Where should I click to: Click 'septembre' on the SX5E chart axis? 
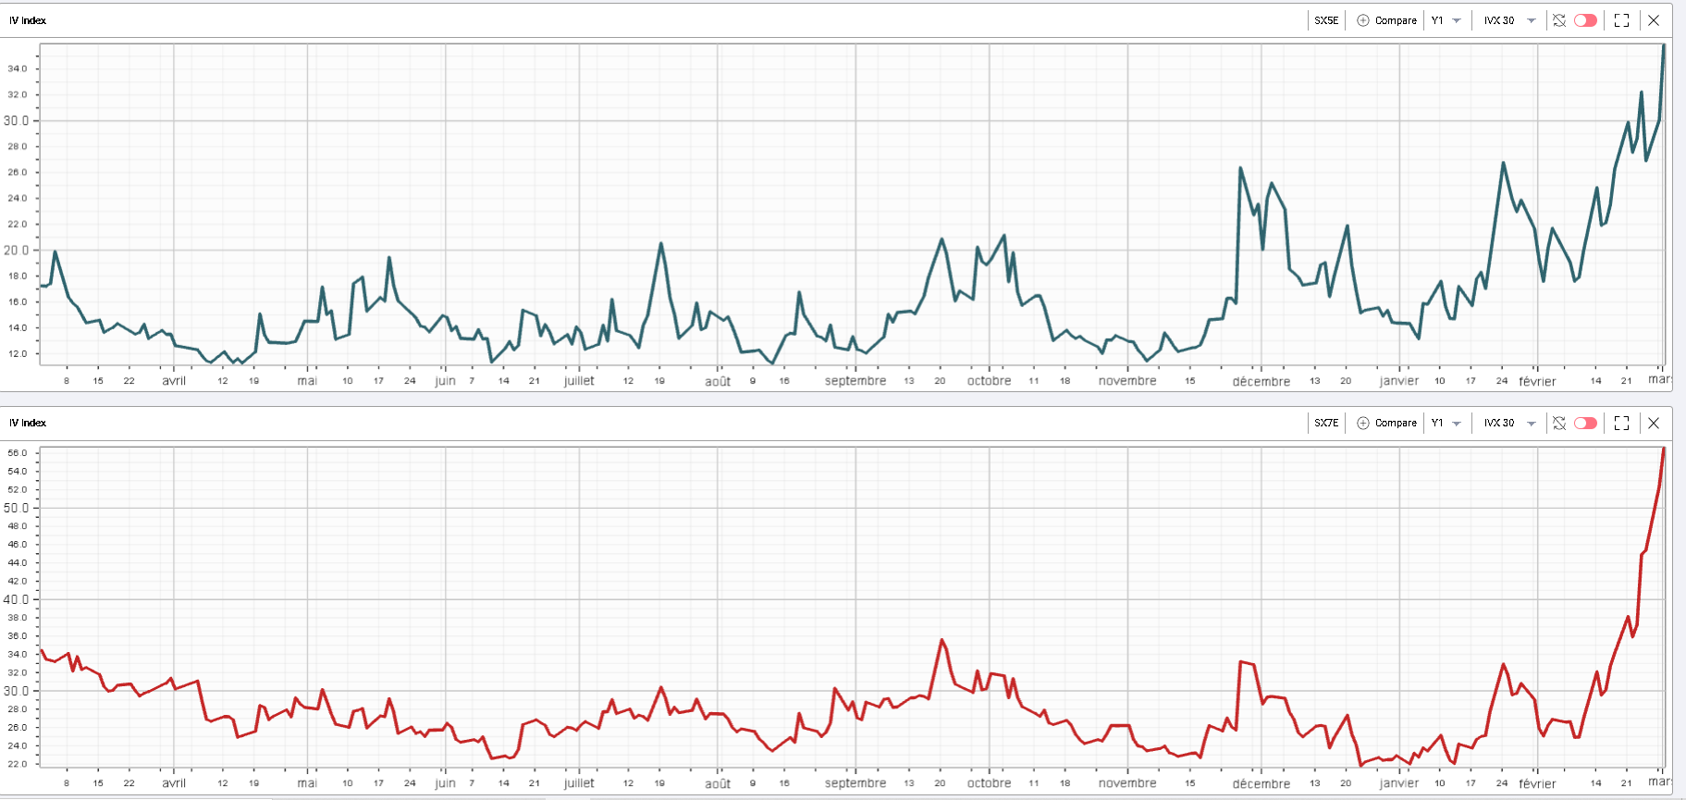point(855,381)
